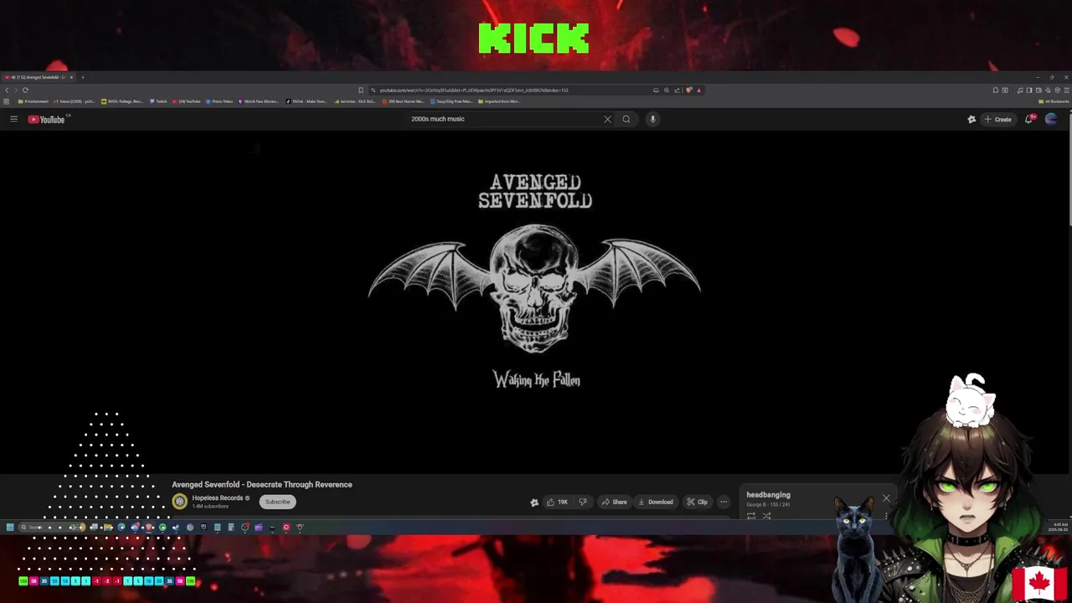
Task: Bookmark this page icon in address bar
Action: tap(360, 90)
